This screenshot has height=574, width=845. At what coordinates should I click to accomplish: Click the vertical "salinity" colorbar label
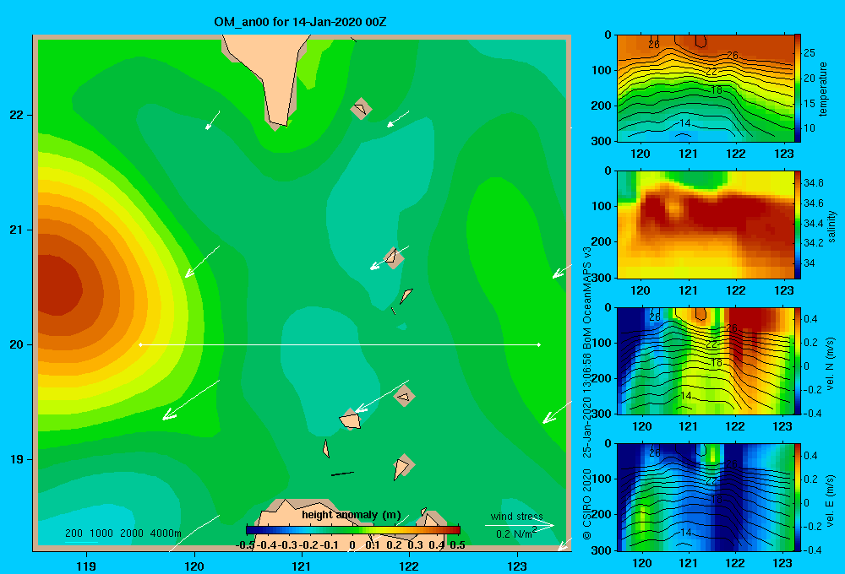pyautogui.click(x=831, y=226)
